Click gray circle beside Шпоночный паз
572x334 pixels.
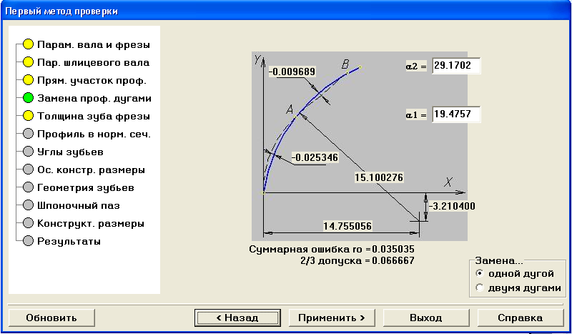pos(28,205)
